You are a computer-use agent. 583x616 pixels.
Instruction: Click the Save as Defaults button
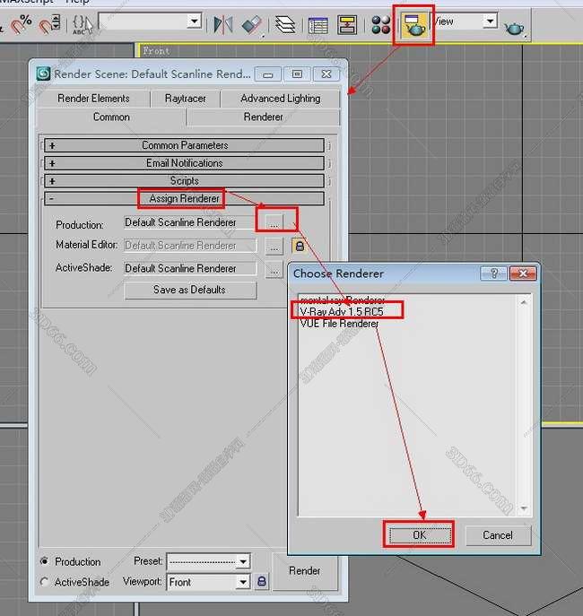(189, 291)
